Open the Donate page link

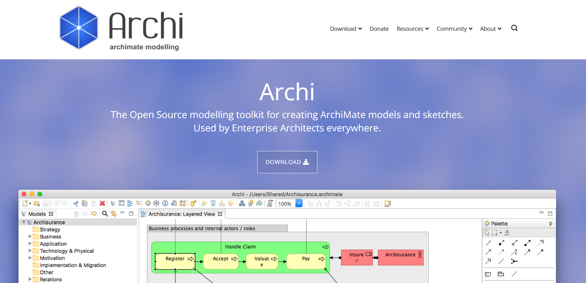[379, 29]
